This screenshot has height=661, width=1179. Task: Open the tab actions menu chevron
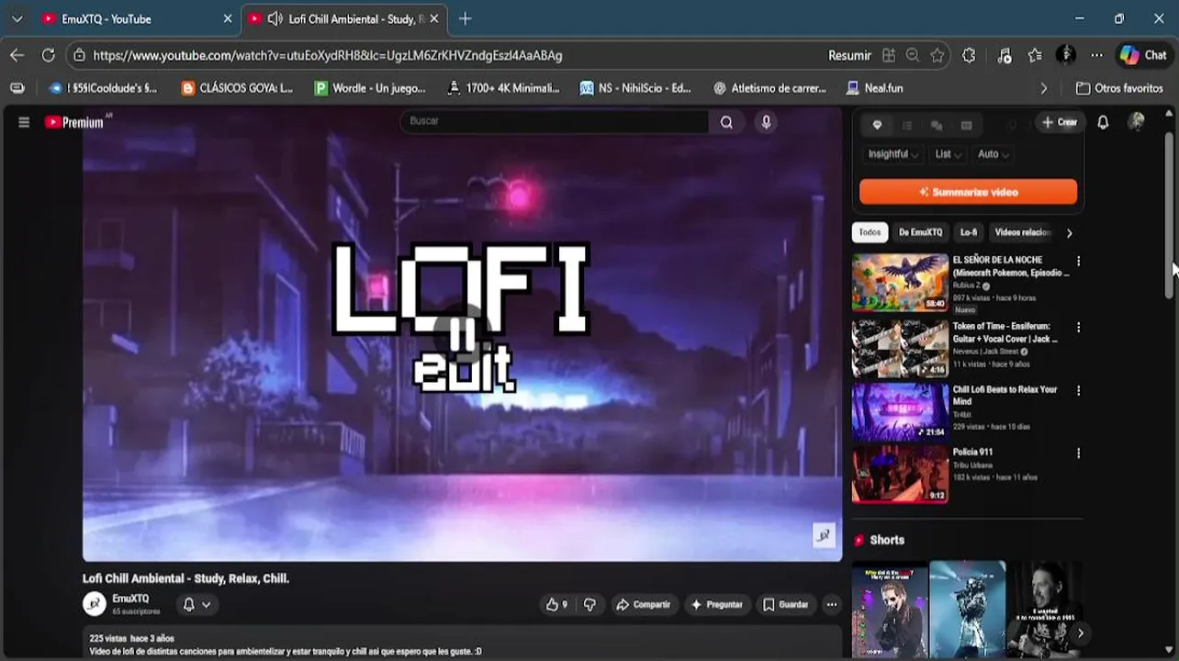[x=17, y=18]
